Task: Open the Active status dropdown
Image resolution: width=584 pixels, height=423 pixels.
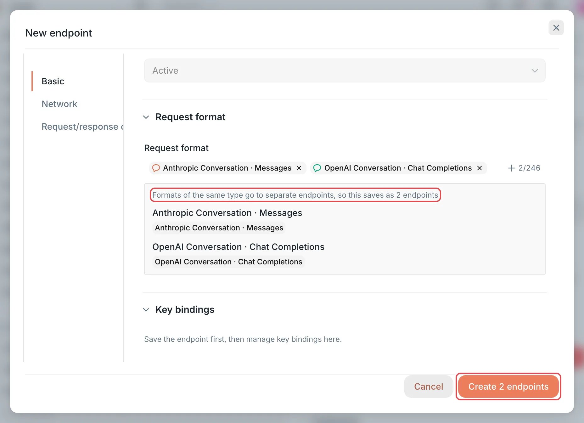Action: click(345, 70)
